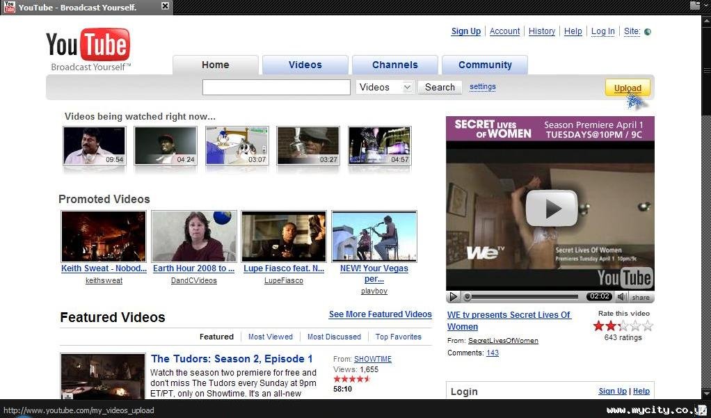Select the Featured filter tab

[217, 337]
